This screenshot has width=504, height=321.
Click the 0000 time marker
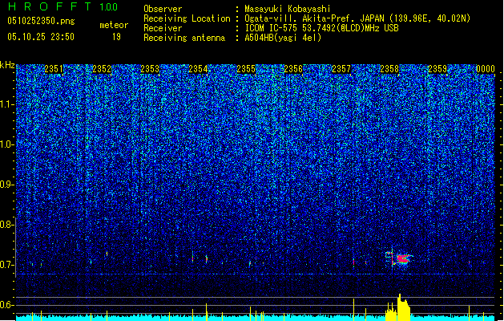click(486, 68)
